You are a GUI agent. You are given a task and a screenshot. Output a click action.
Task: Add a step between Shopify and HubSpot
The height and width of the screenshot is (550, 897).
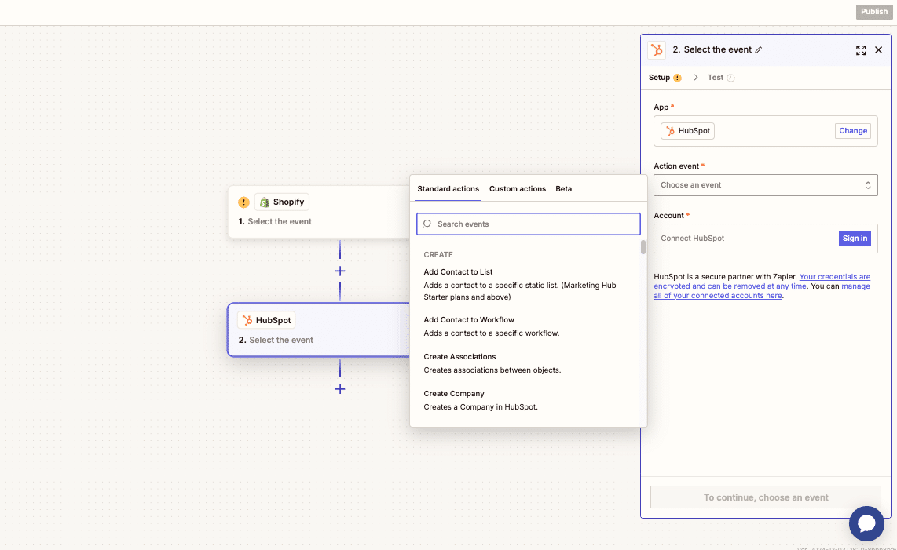point(340,271)
